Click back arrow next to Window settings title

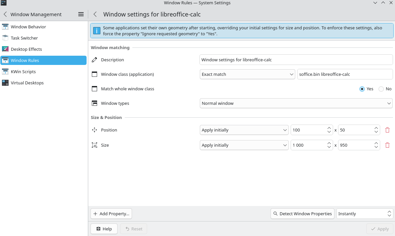point(95,15)
